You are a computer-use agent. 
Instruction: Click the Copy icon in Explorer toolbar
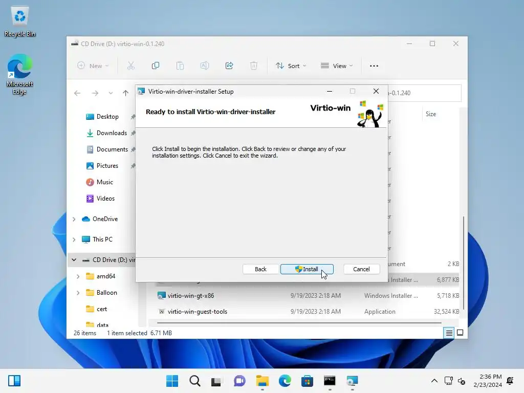point(156,66)
